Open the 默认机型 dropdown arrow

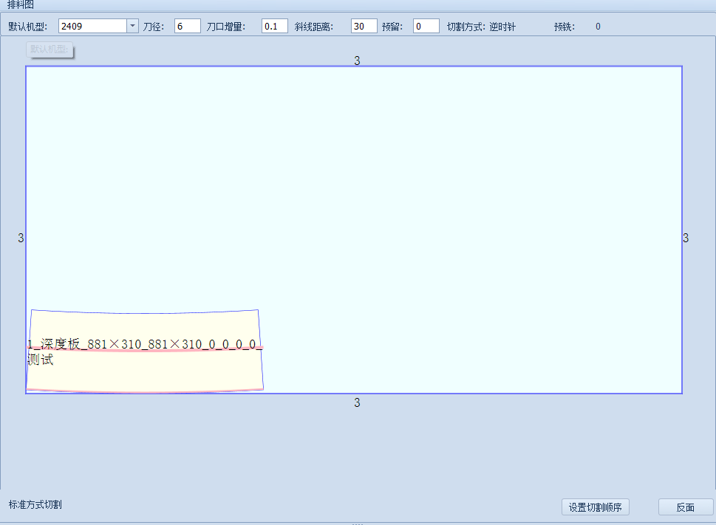[x=132, y=26]
